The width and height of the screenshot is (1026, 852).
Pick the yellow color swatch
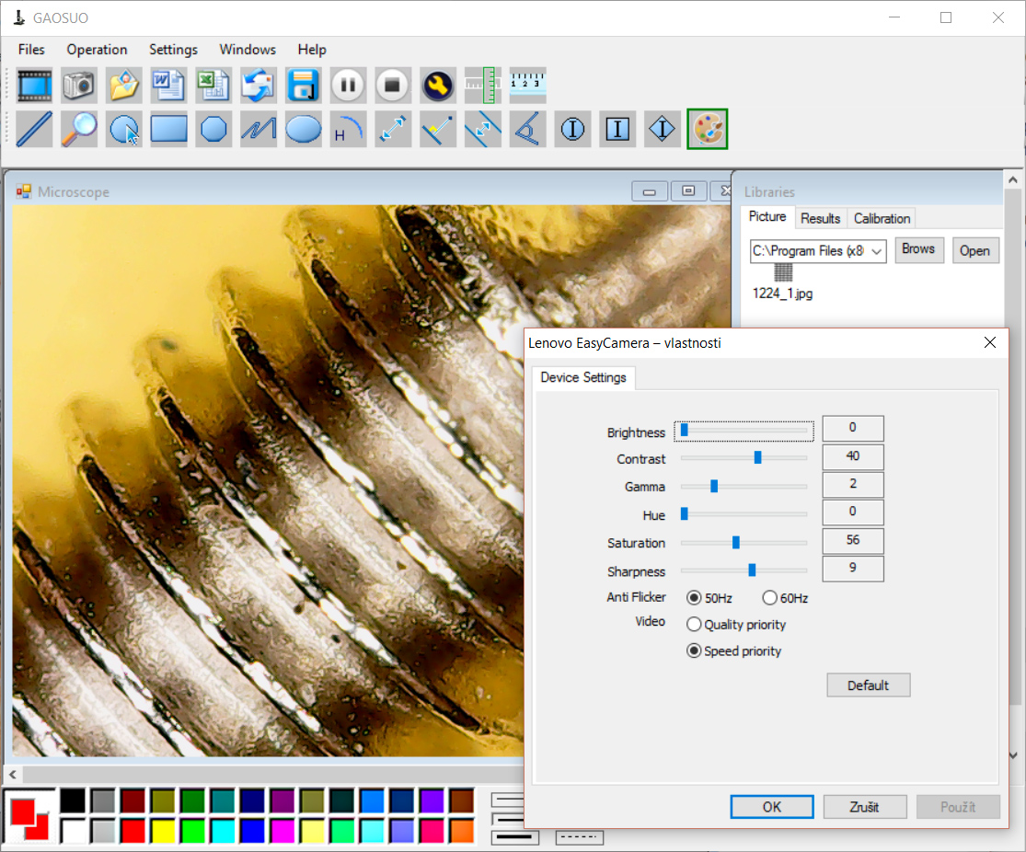click(x=163, y=831)
